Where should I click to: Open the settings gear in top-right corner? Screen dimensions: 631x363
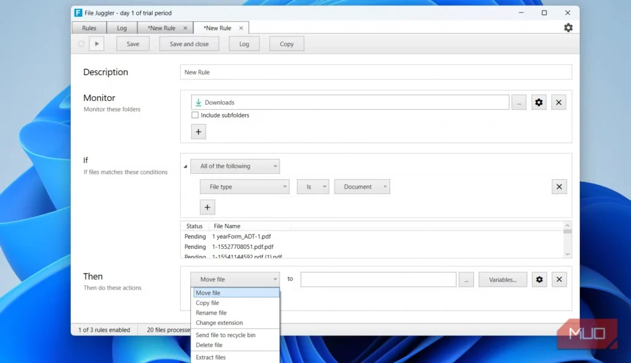tap(568, 28)
